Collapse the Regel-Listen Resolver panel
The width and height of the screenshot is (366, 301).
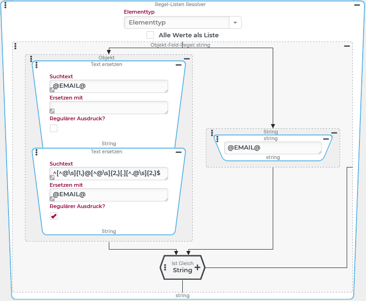[358, 5]
